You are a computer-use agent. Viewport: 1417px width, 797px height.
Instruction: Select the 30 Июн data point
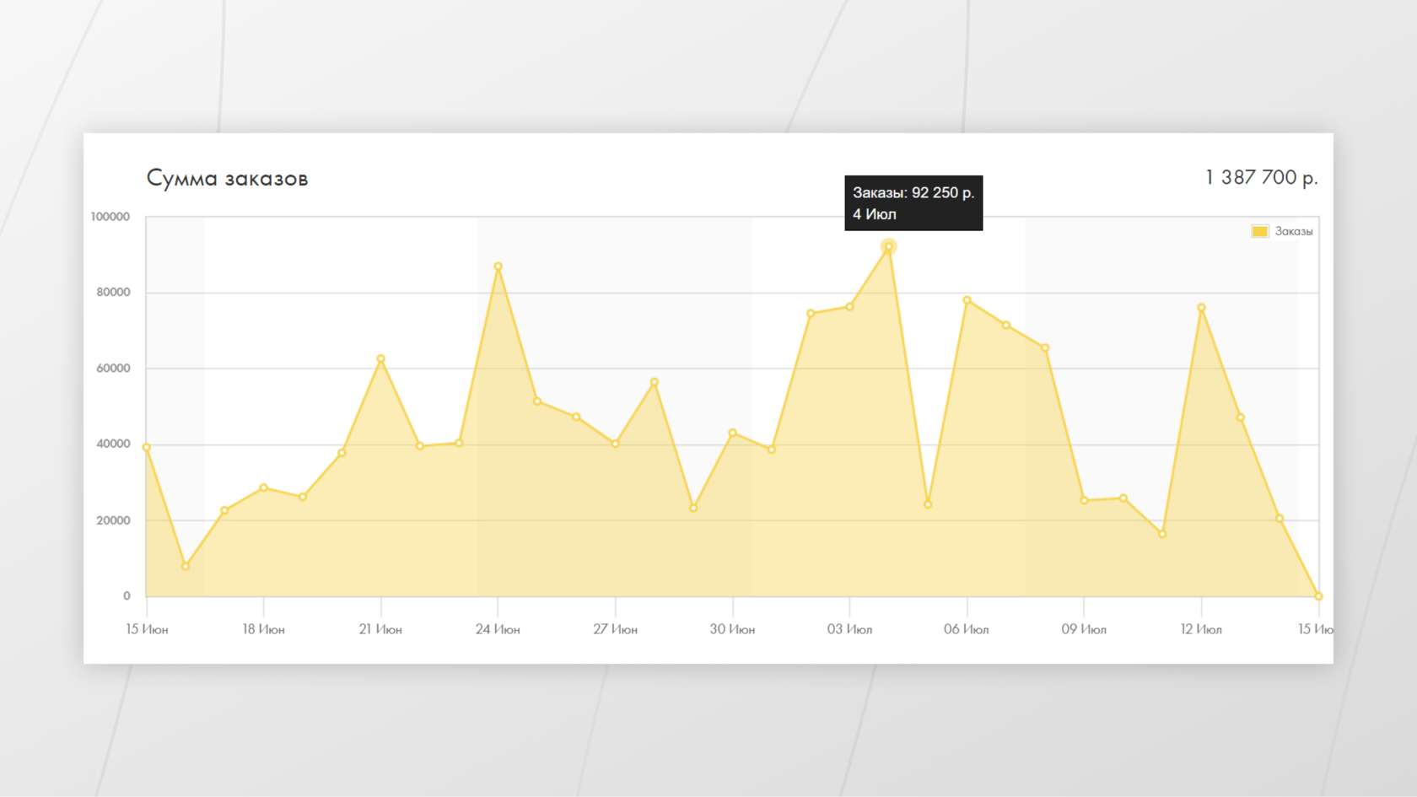click(733, 433)
